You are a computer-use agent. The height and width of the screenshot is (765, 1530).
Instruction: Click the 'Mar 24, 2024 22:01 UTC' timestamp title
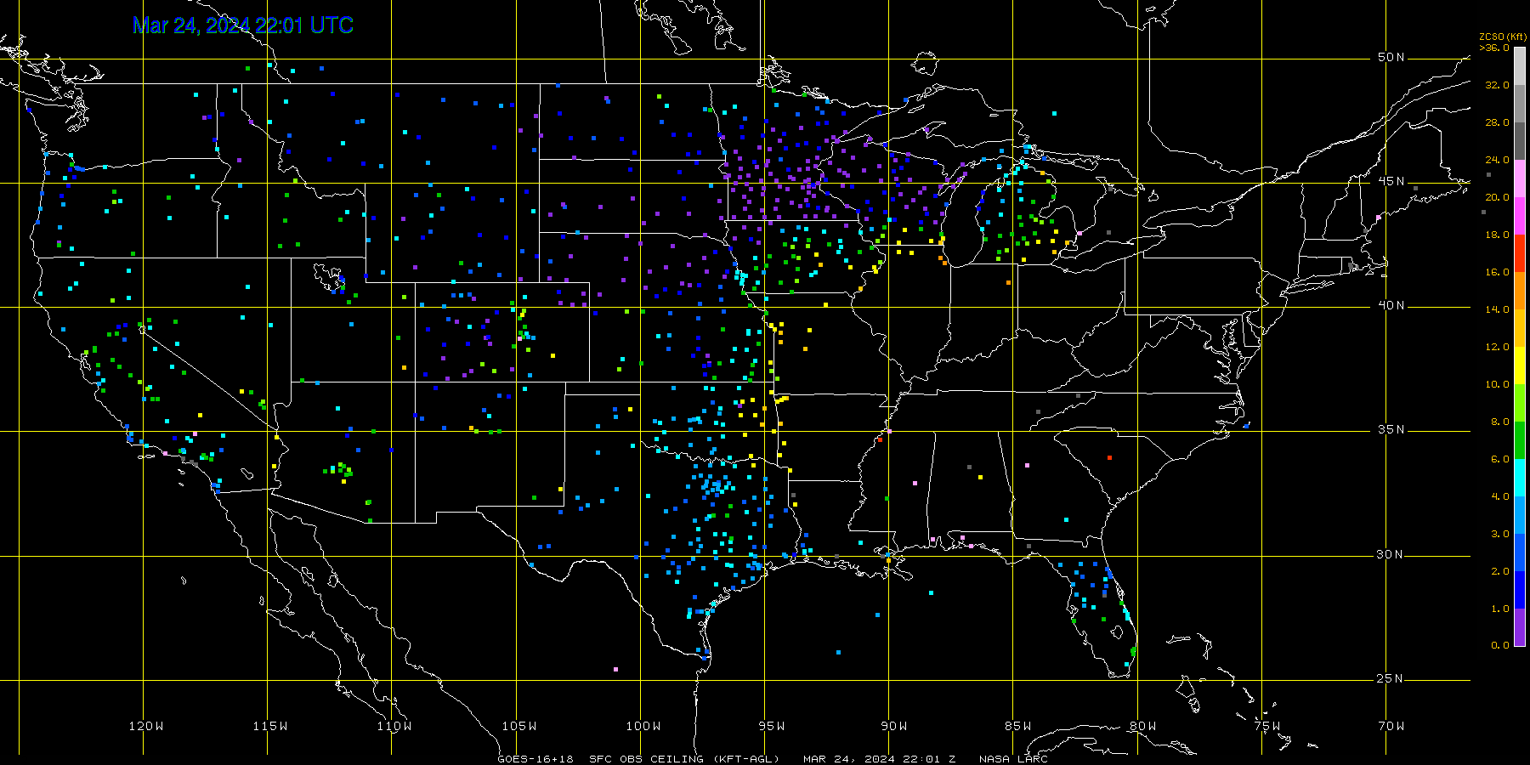(x=243, y=25)
